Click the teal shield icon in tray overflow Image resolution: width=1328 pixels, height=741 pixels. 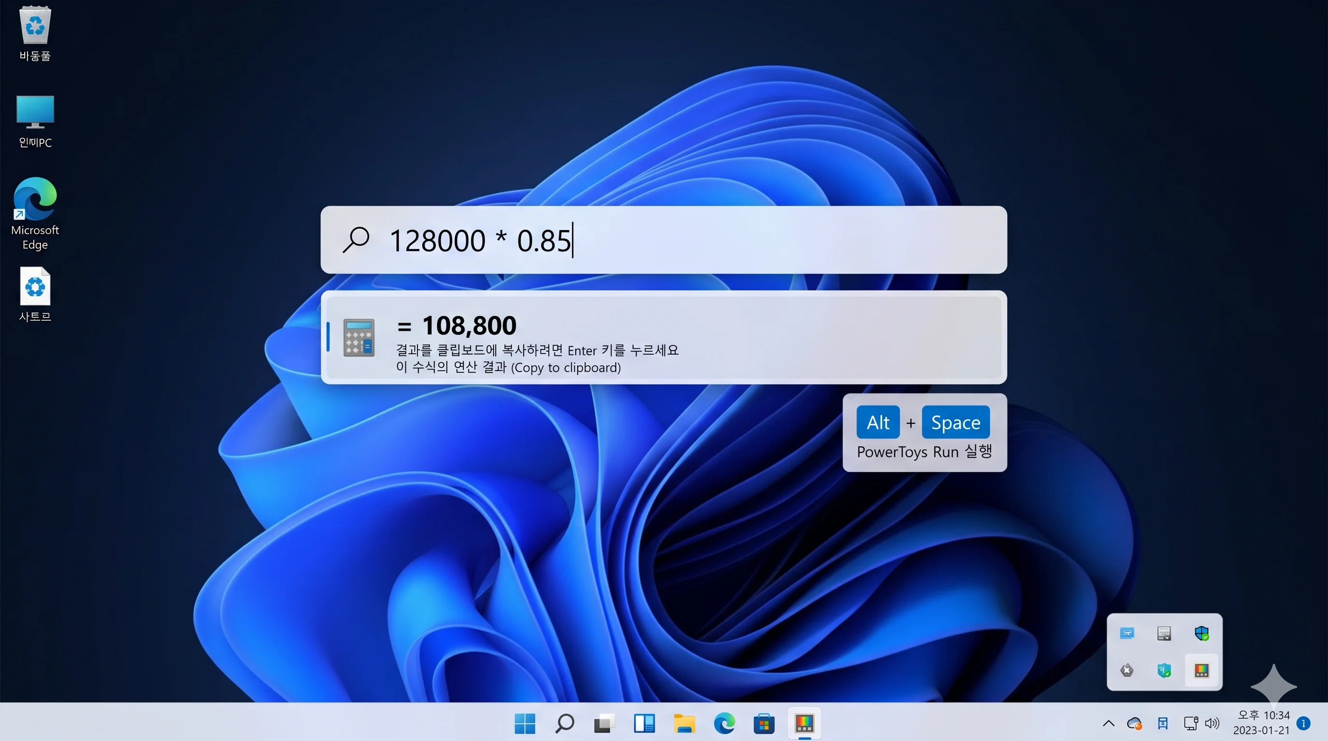1164,670
